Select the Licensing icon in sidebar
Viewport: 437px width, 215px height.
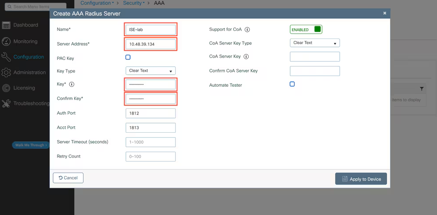pyautogui.click(x=6, y=88)
